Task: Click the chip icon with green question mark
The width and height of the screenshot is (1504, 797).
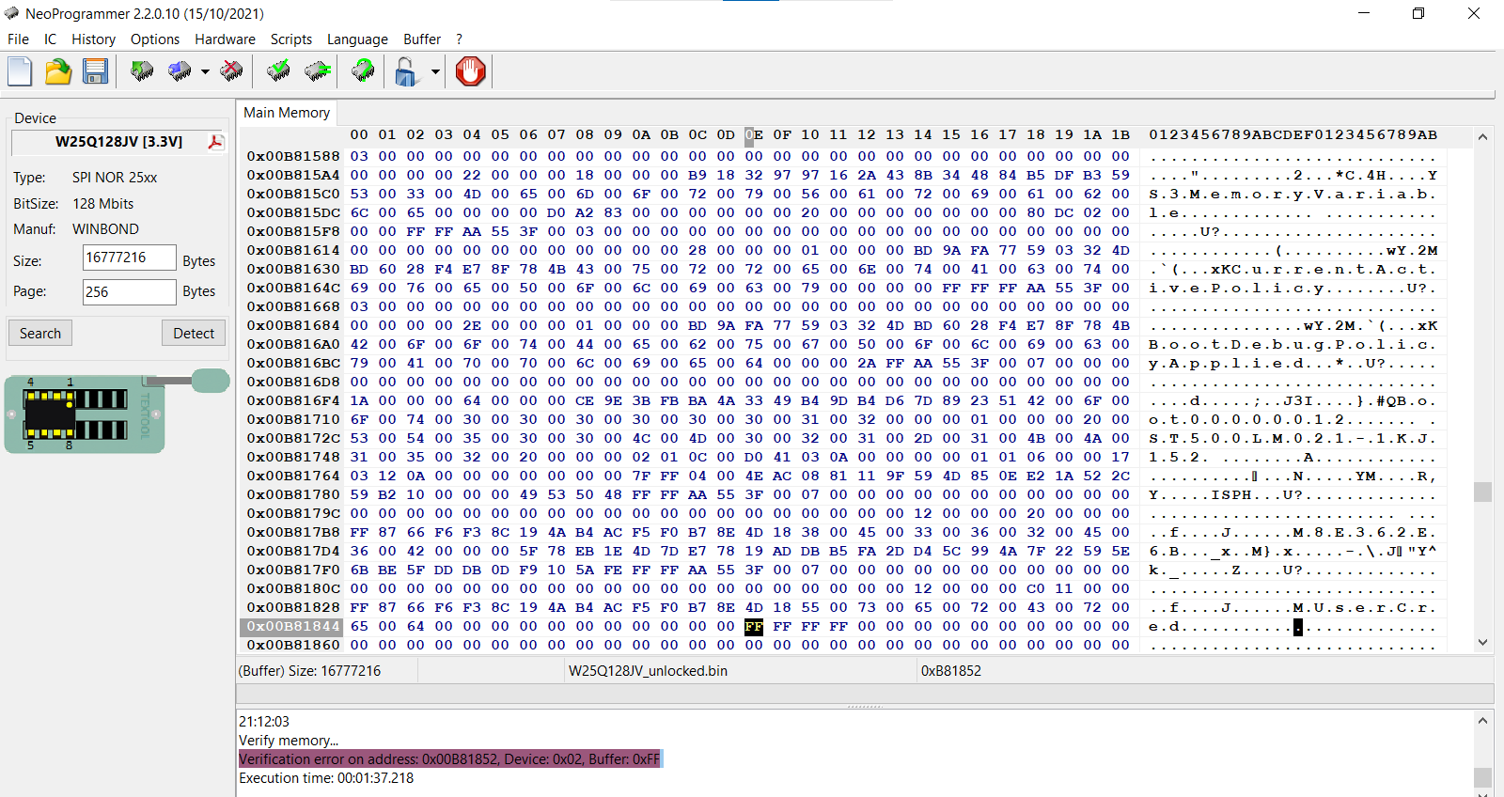Action: click(x=363, y=71)
